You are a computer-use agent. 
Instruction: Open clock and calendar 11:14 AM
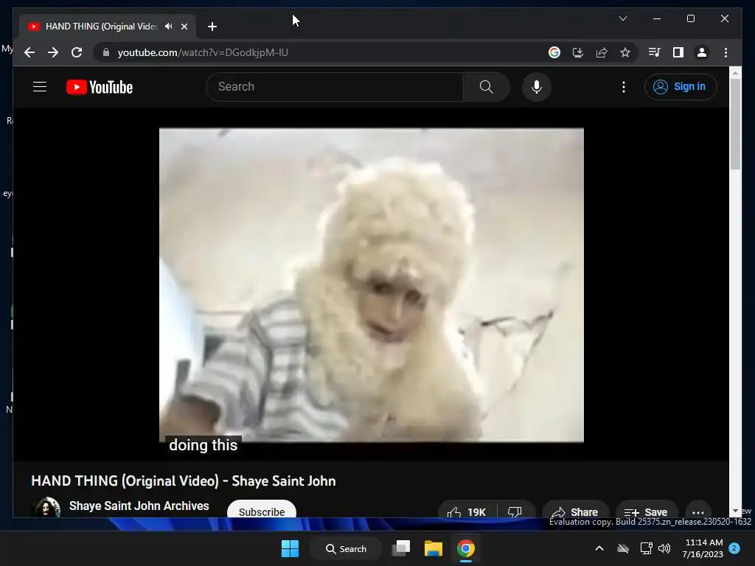coord(703,548)
